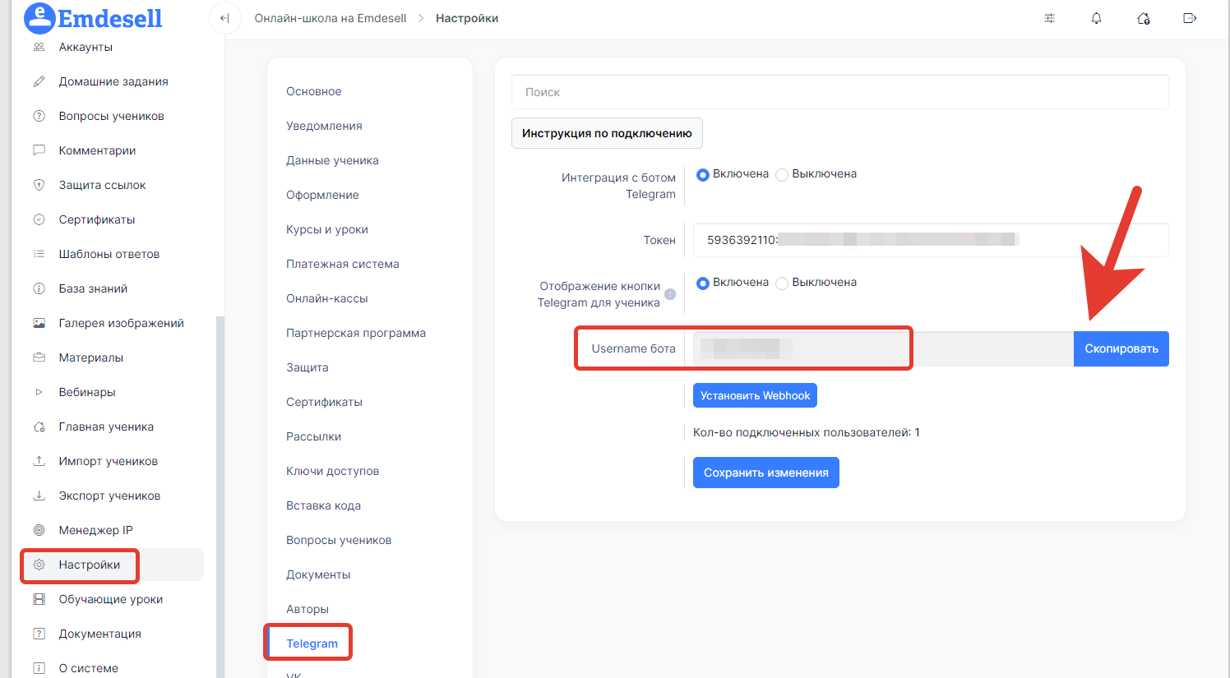Screen dimensions: 1230x678
Task: Click the Скопировать button
Action: (1121, 348)
